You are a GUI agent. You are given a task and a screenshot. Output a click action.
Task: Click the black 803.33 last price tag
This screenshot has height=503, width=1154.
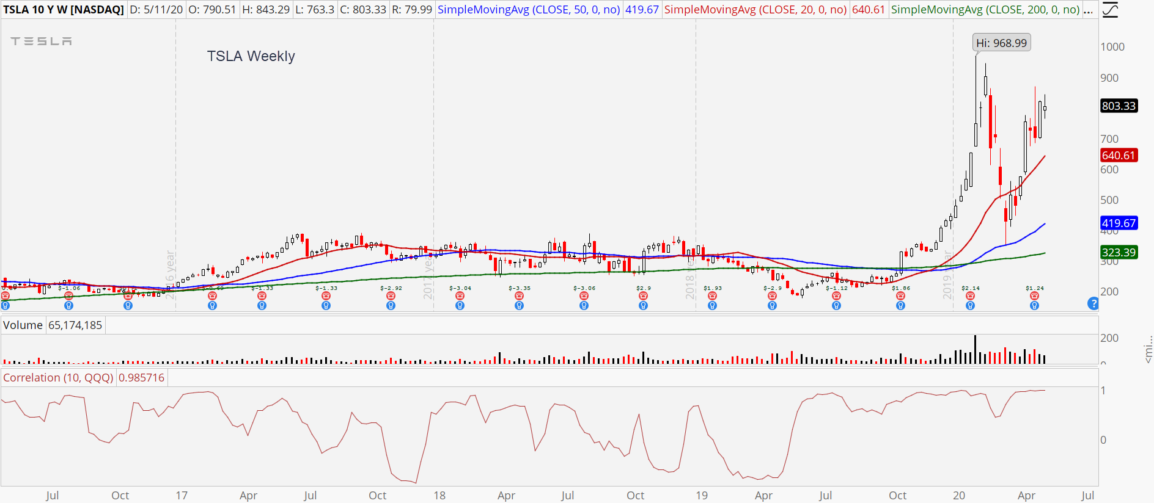pos(1119,106)
